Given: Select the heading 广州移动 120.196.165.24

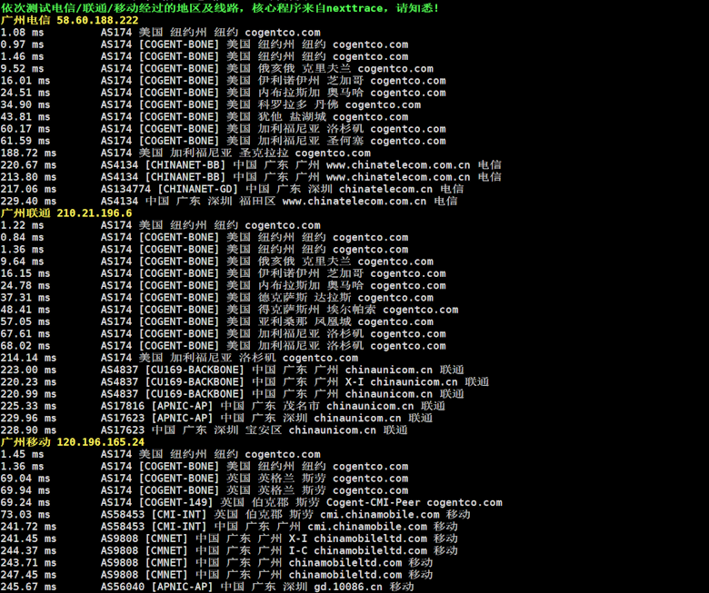Looking at the screenshot, I should coord(73,442).
